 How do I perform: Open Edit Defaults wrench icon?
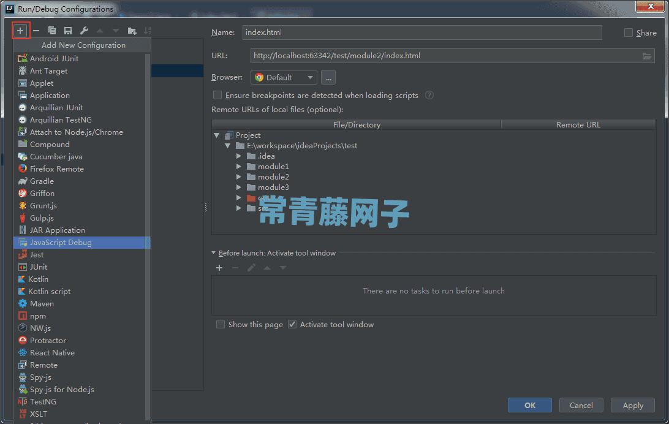[x=84, y=31]
